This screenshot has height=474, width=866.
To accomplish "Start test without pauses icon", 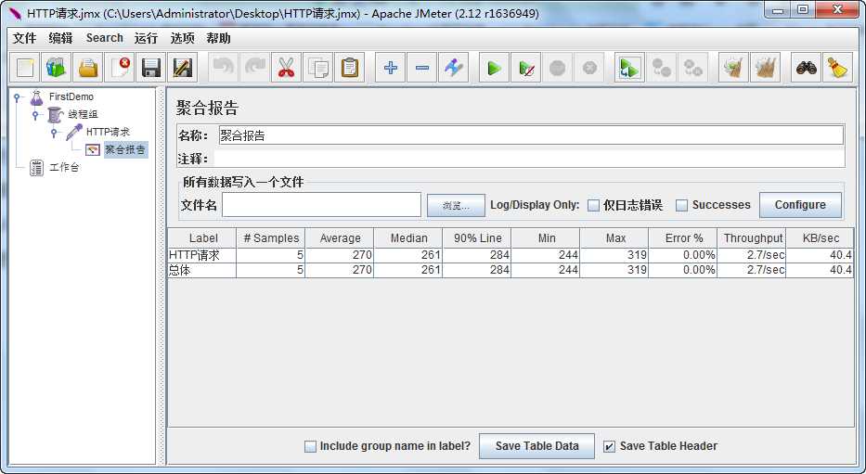I will (x=525, y=68).
